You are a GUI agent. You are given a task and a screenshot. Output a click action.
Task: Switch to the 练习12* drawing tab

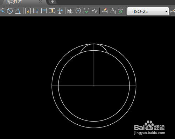coord(14,2)
